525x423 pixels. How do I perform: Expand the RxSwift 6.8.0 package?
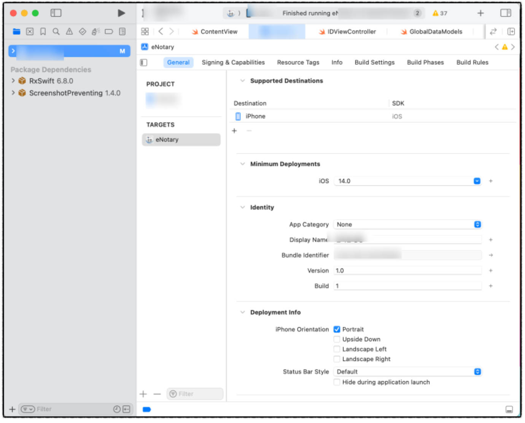click(13, 81)
